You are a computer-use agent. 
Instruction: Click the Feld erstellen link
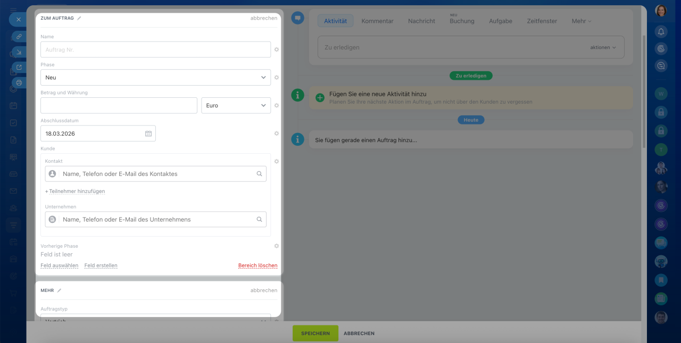(101, 265)
